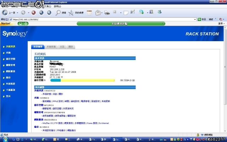Select 權限管理 in the left sidebar

tap(10, 65)
